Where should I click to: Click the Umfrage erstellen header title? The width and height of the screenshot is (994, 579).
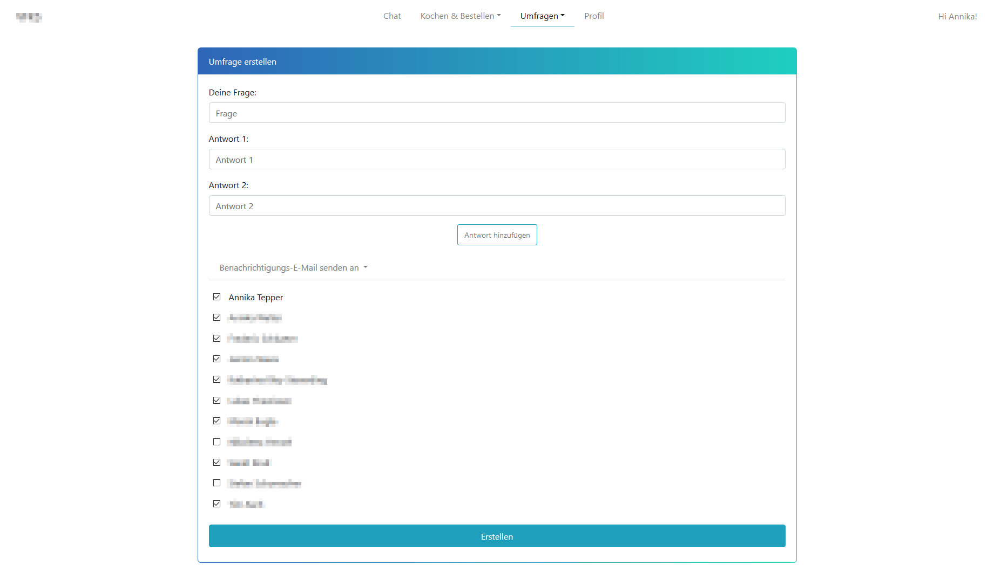(x=242, y=62)
